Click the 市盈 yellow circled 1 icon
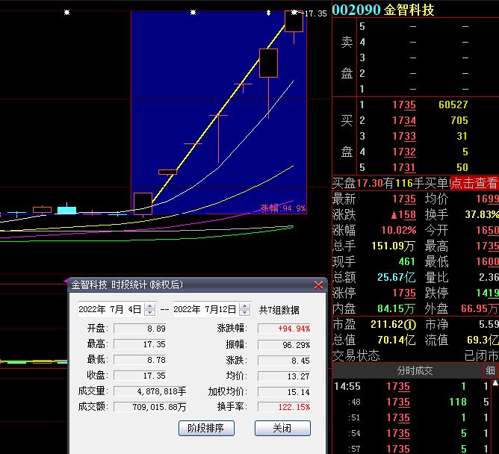This screenshot has width=499, height=454. pyautogui.click(x=409, y=325)
